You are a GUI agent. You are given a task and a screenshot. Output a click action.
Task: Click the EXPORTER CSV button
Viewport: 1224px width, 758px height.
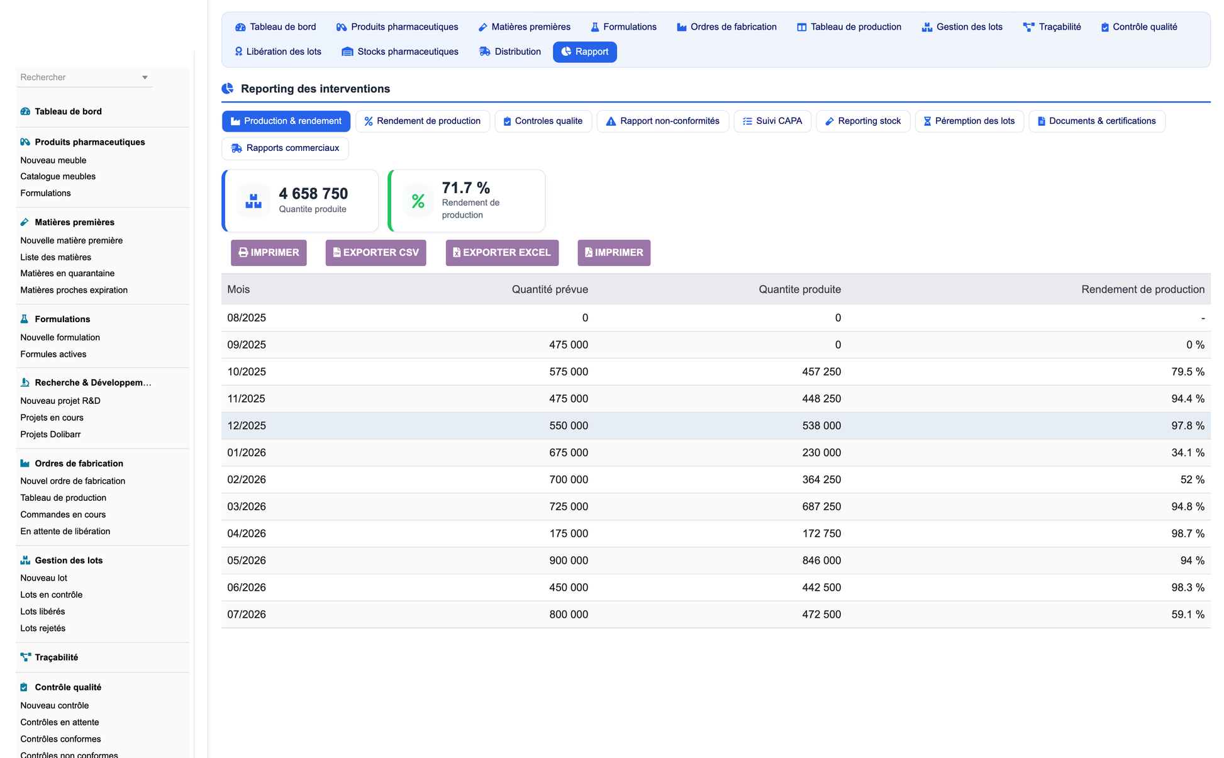pos(376,252)
